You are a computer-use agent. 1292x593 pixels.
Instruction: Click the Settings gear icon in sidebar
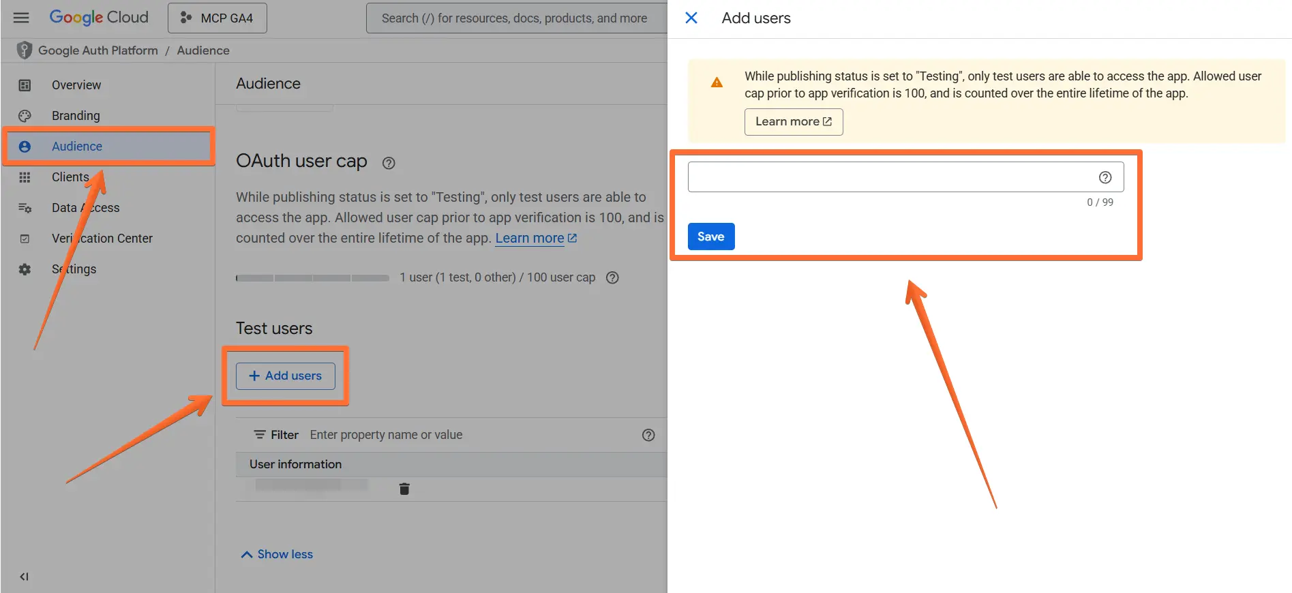coord(25,269)
